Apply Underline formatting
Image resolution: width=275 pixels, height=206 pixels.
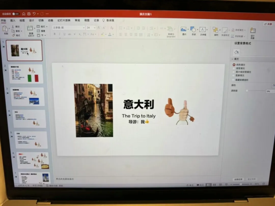pos(65,34)
